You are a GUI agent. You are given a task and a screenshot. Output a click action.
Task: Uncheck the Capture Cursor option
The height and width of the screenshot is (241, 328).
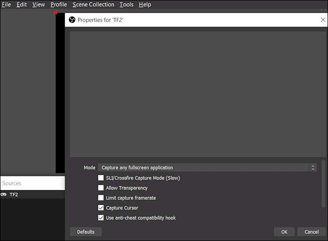tap(101, 208)
